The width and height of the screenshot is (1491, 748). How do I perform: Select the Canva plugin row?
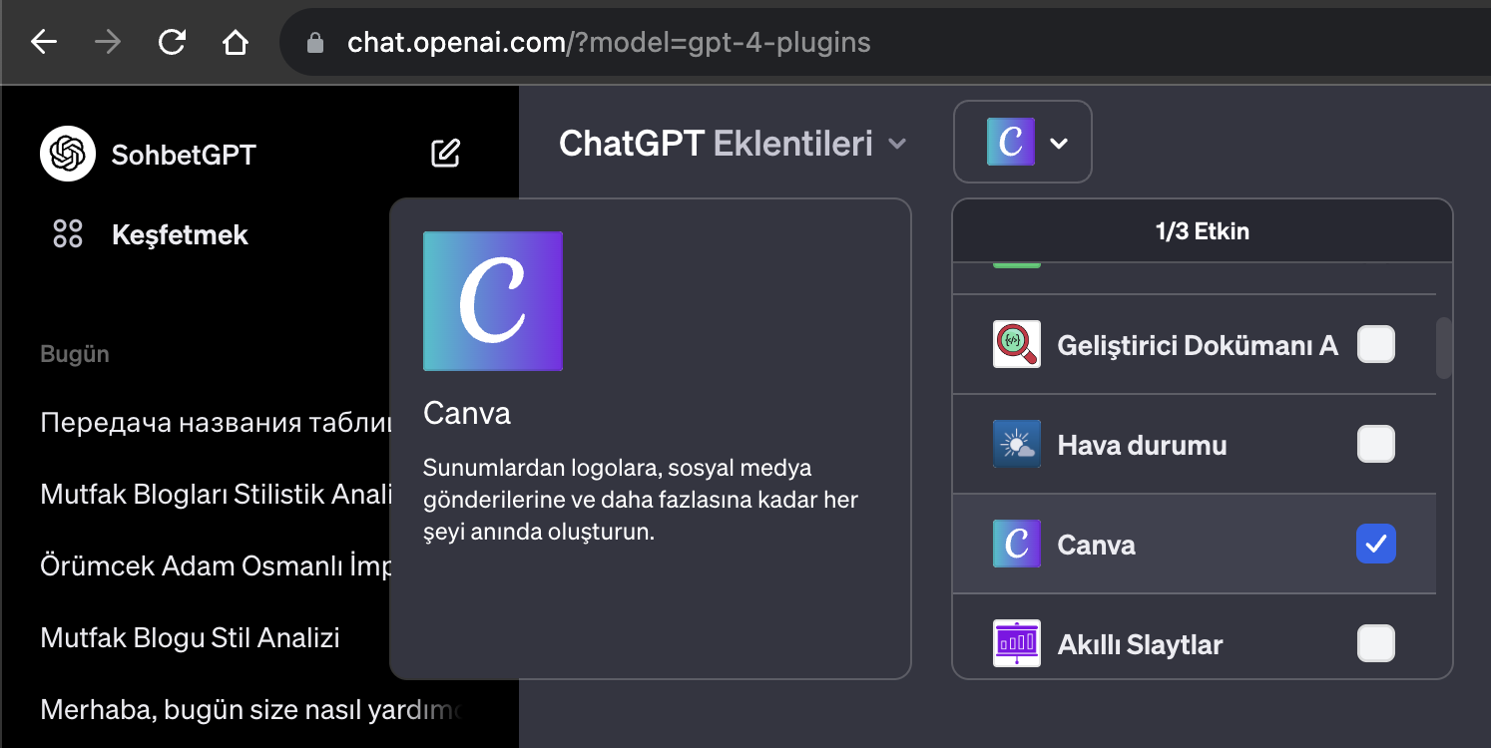tap(1195, 544)
